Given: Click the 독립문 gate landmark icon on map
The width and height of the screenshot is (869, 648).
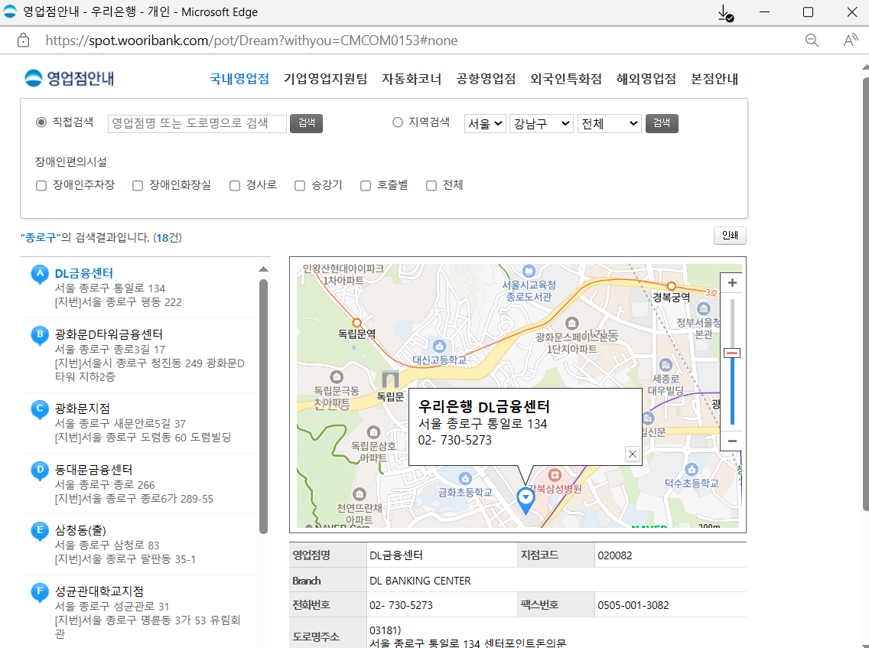Looking at the screenshot, I should tap(391, 379).
